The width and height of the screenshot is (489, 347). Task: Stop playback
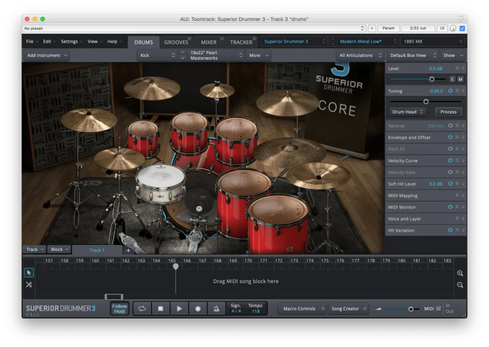[x=160, y=309]
